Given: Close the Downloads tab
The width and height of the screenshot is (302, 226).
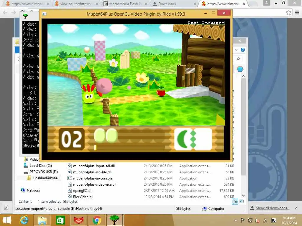Looking at the screenshot, I should (x=195, y=4).
